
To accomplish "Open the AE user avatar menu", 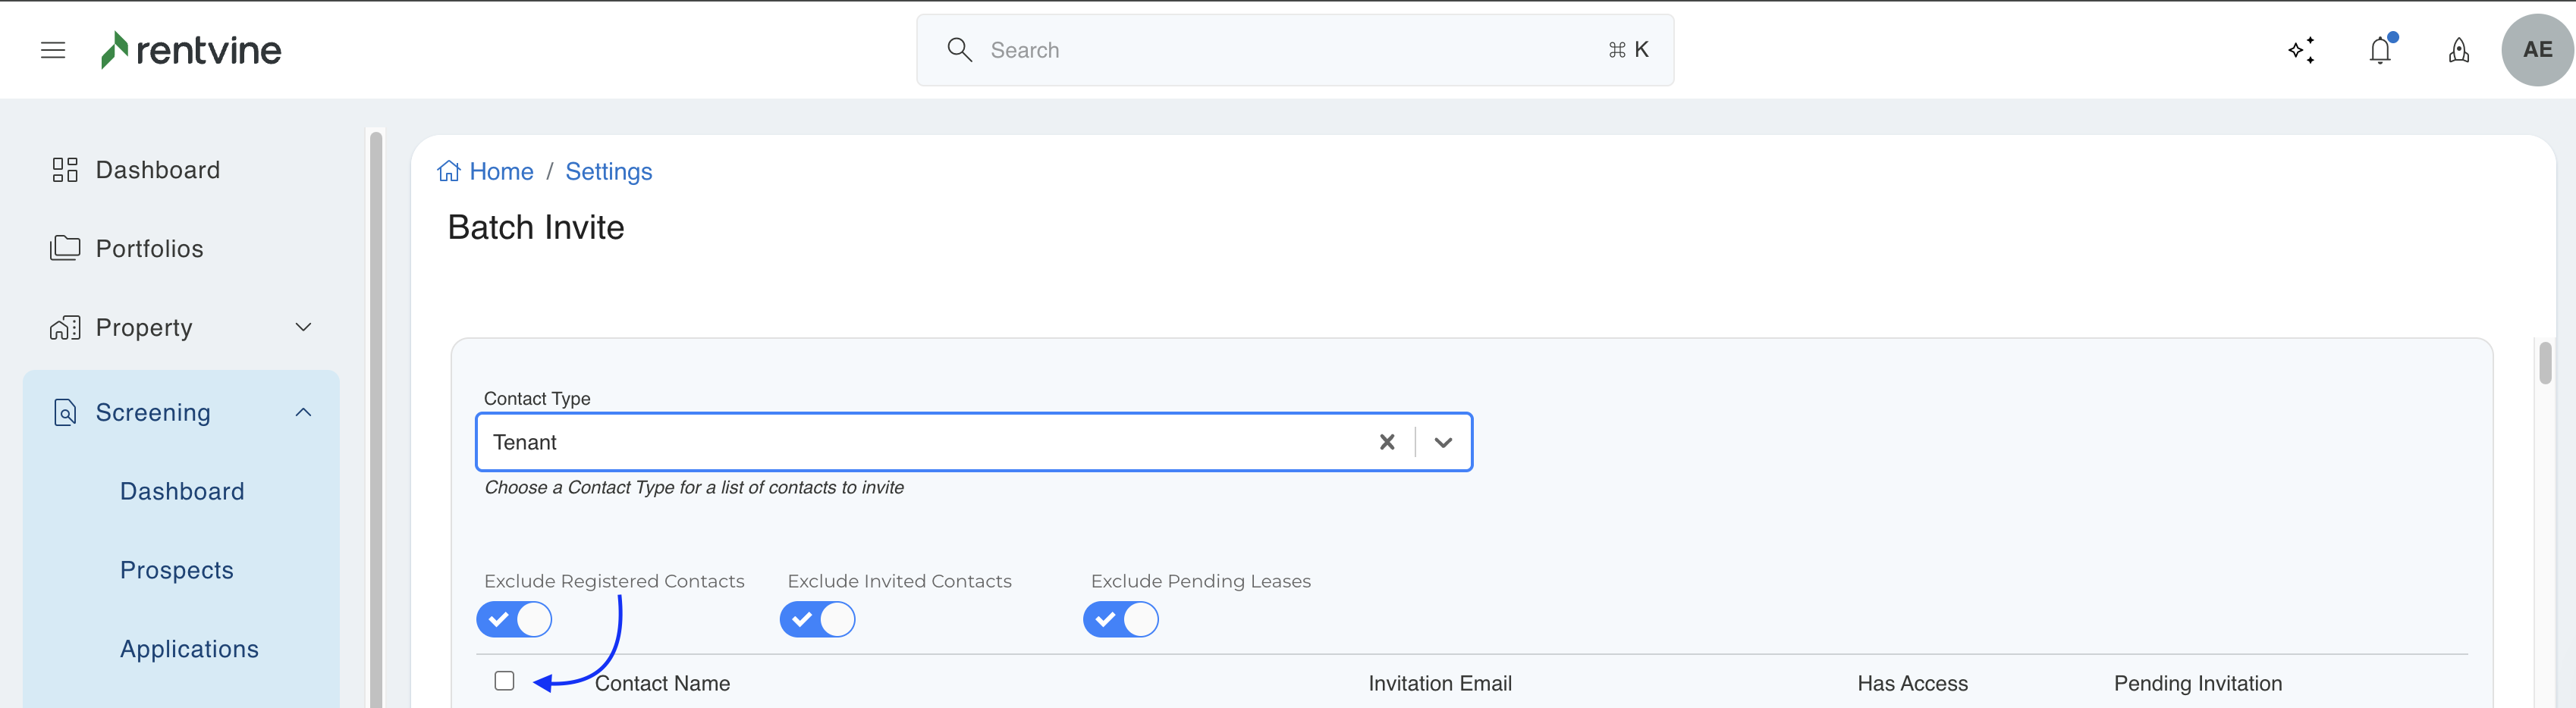I will pos(2536,50).
